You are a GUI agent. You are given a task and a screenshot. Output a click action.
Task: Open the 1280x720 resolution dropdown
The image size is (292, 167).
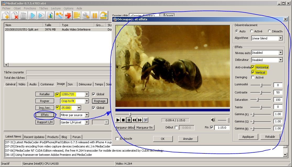click(x=87, y=94)
